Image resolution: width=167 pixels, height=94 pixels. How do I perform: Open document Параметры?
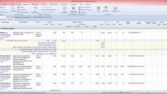(x=106, y=9)
